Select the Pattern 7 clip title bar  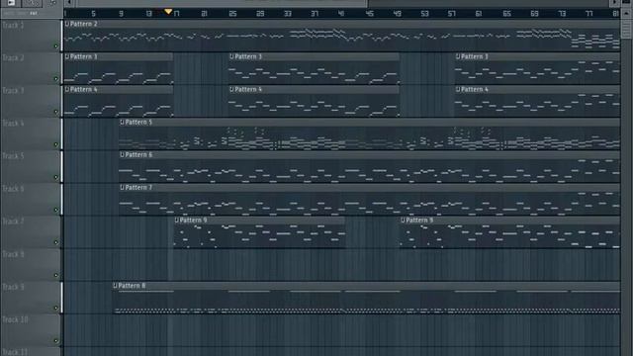[x=369, y=188]
